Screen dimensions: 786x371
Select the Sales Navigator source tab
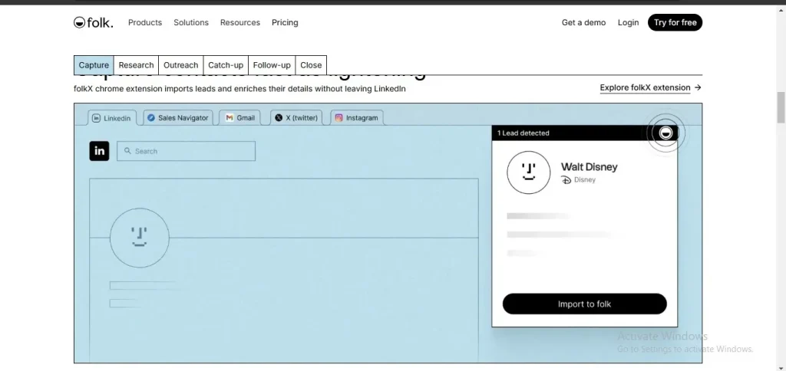[178, 117]
